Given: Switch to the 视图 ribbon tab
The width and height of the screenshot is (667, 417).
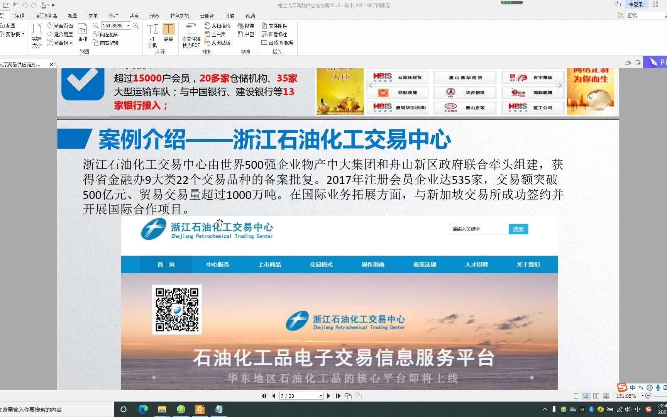Looking at the screenshot, I should (73, 16).
